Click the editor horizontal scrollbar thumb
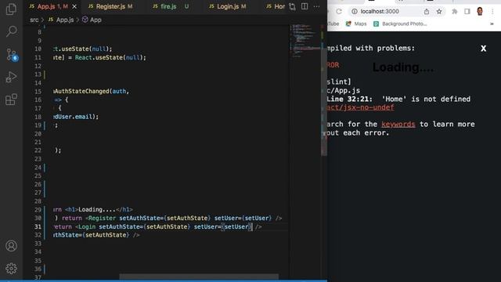501x282 pixels. point(199,277)
